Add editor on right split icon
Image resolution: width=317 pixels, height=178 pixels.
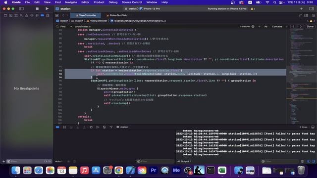[x=313, y=15]
